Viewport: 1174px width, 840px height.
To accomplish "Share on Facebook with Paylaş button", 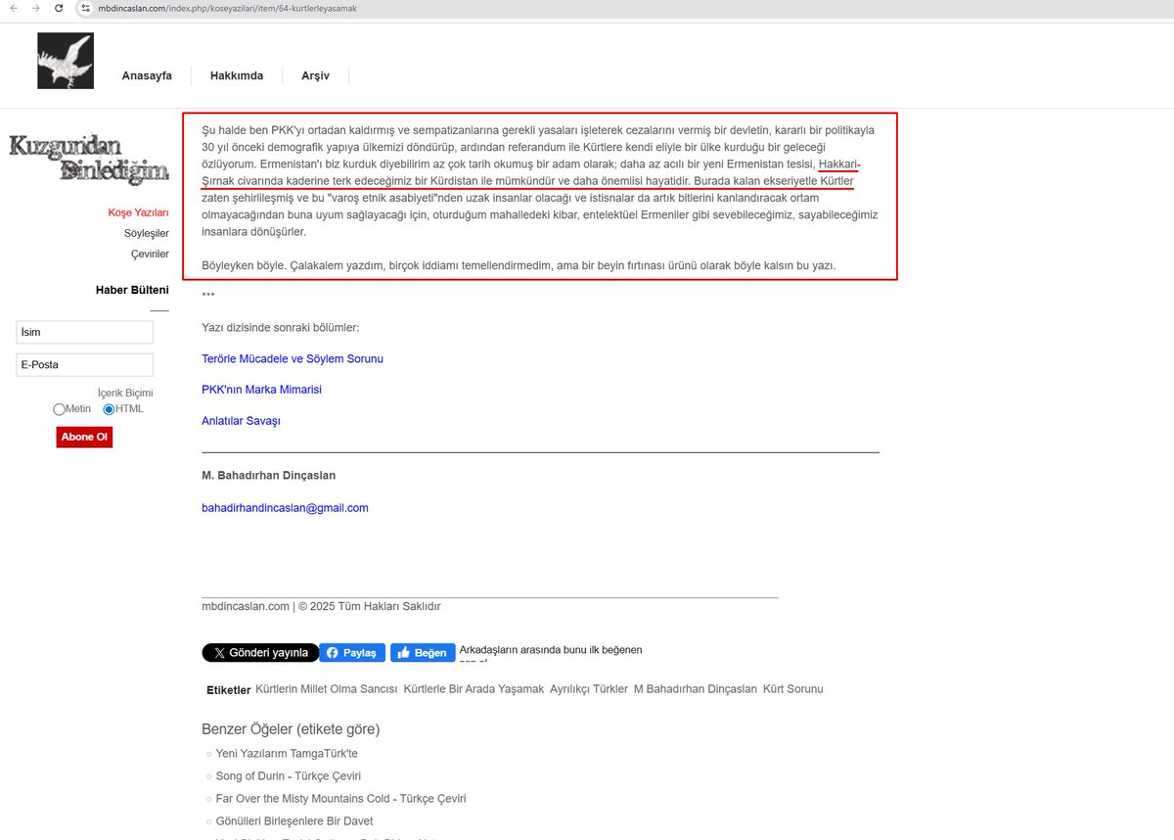I will pos(352,653).
